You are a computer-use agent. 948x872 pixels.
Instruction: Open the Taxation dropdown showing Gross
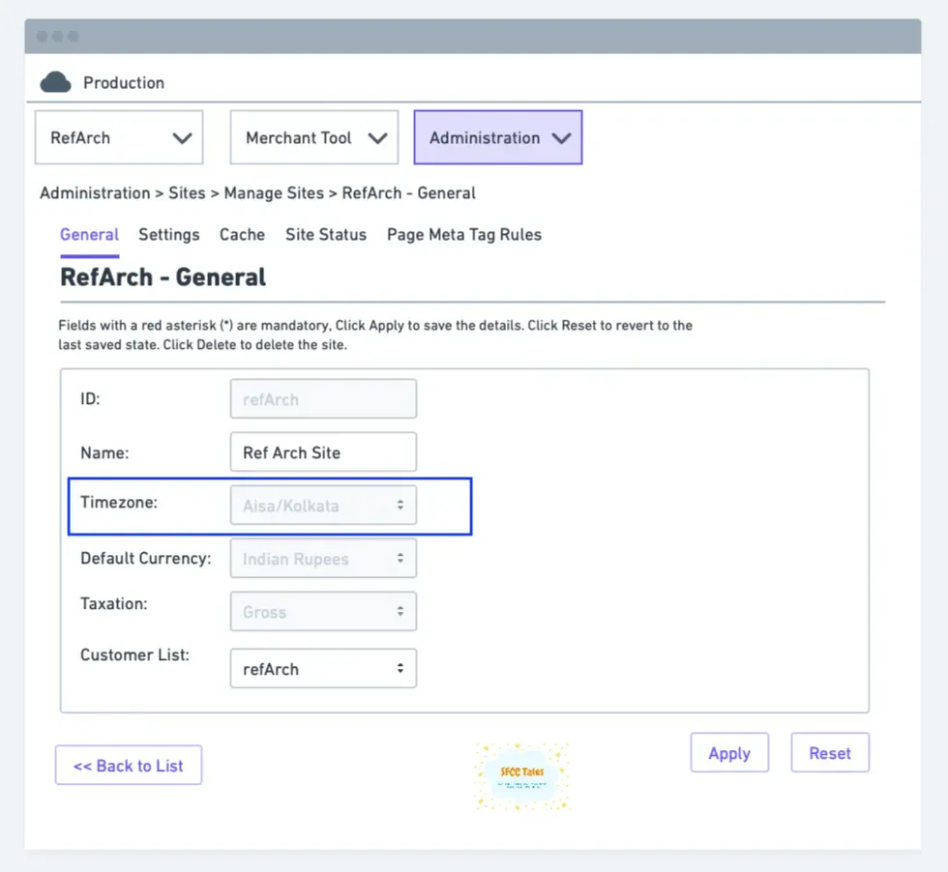[322, 611]
